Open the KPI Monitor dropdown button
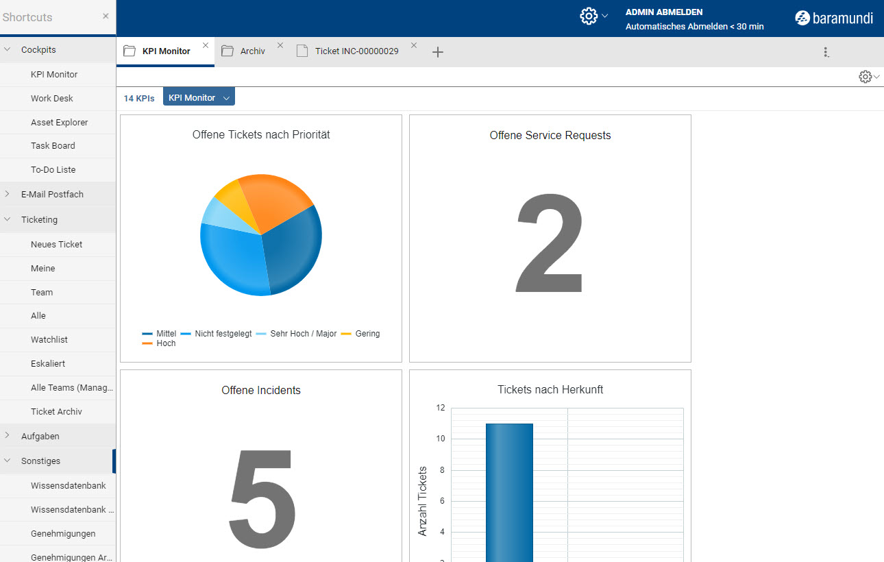Screen dimensions: 884x562 [x=199, y=98]
